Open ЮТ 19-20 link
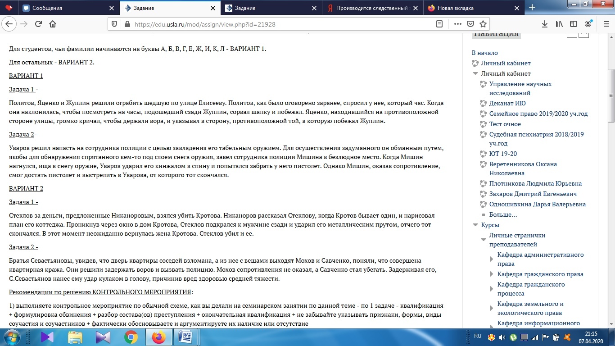Viewport: 615px width, 346px height. tap(503, 154)
